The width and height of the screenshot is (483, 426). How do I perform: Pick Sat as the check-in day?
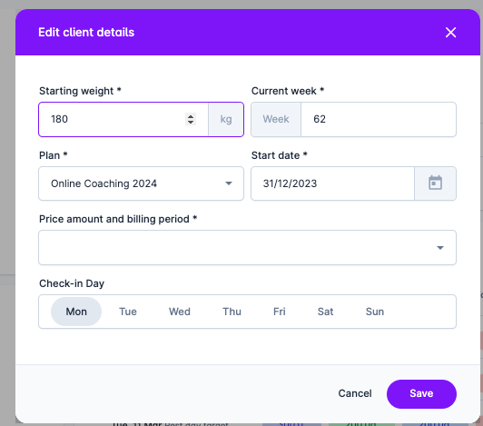coord(325,312)
